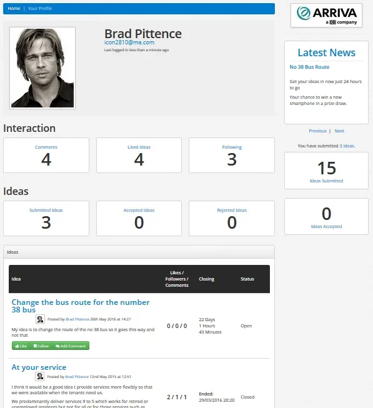
Task: Open the Comments interaction count tile
Action: click(46, 156)
